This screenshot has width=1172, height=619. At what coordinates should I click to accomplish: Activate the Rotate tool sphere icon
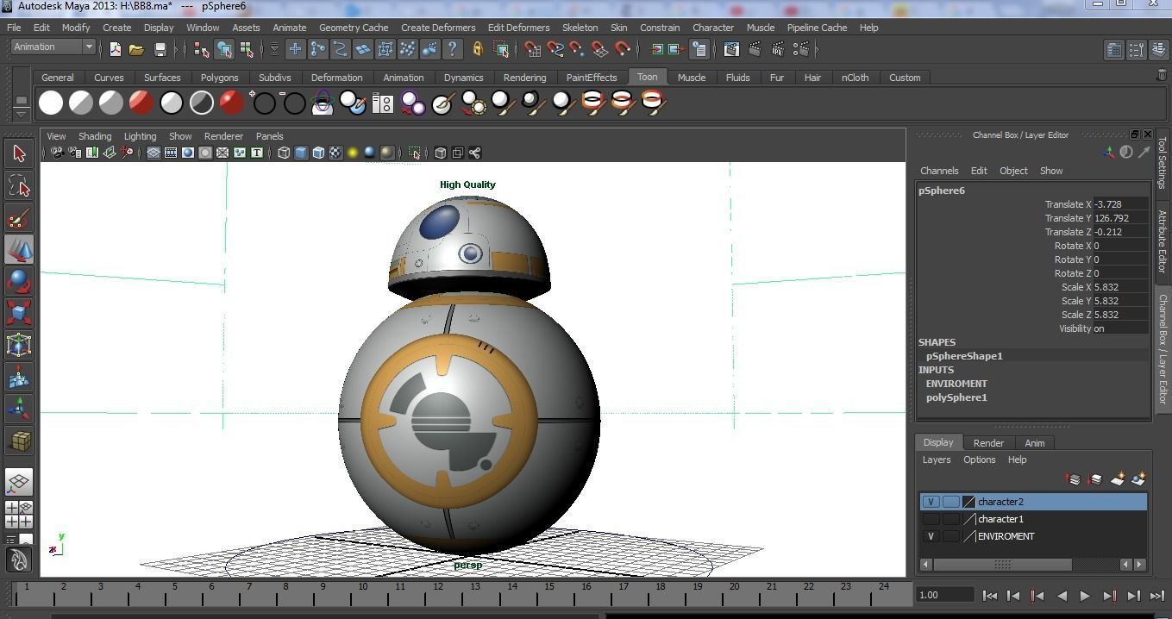tap(19, 282)
